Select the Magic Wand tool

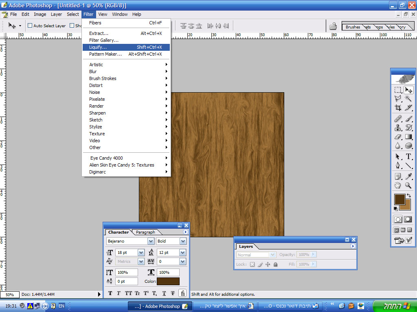point(408,98)
